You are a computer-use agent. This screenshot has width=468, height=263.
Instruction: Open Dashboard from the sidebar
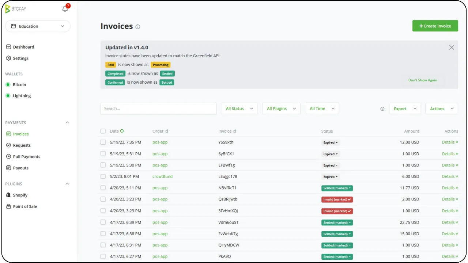(23, 47)
